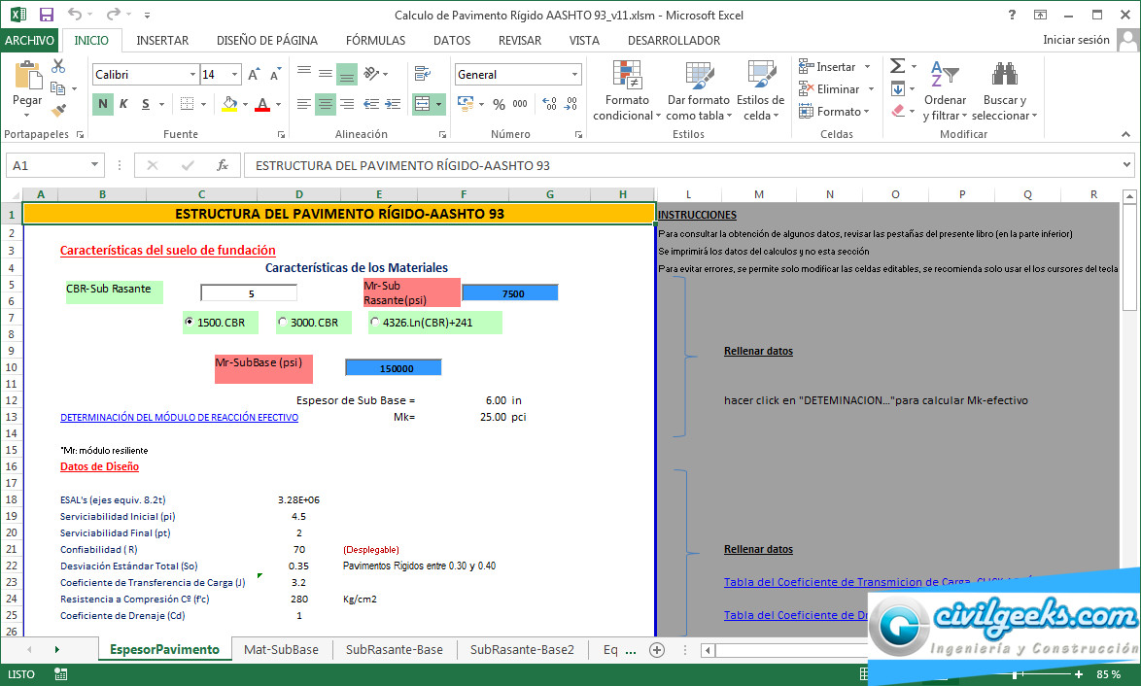
Task: Click the Cut scissors icon
Action: coord(58,66)
